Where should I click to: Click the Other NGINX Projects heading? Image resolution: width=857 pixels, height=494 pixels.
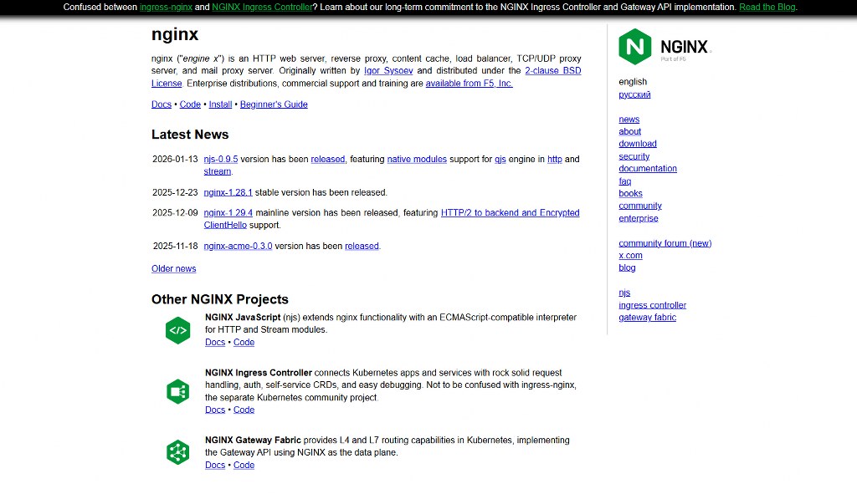click(220, 299)
